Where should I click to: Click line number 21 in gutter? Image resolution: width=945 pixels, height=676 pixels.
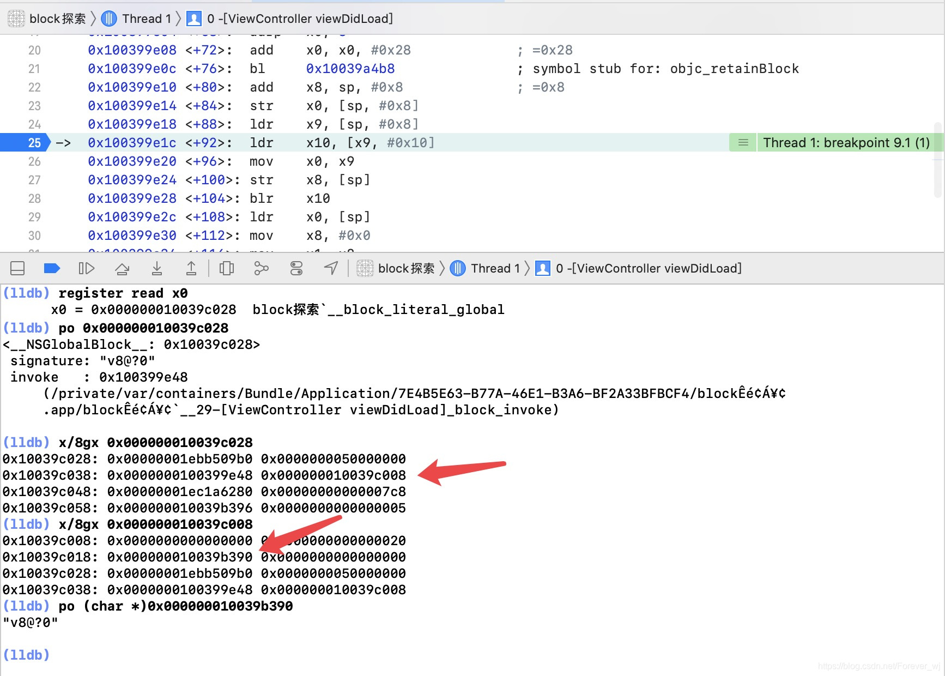coord(34,69)
